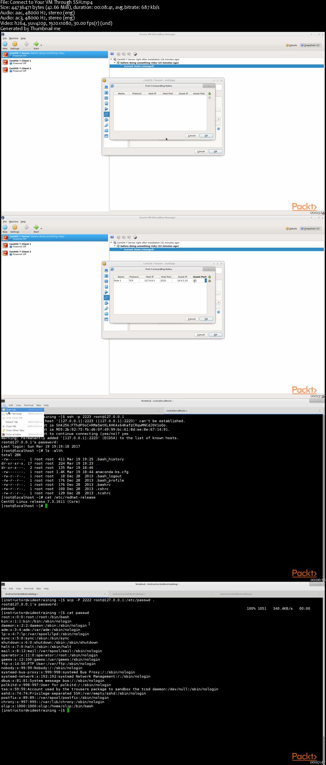This screenshot has width=326, height=765.
Task: Click Serial Ports icon in Settings beside empty rules
Action: click(x=106, y=120)
